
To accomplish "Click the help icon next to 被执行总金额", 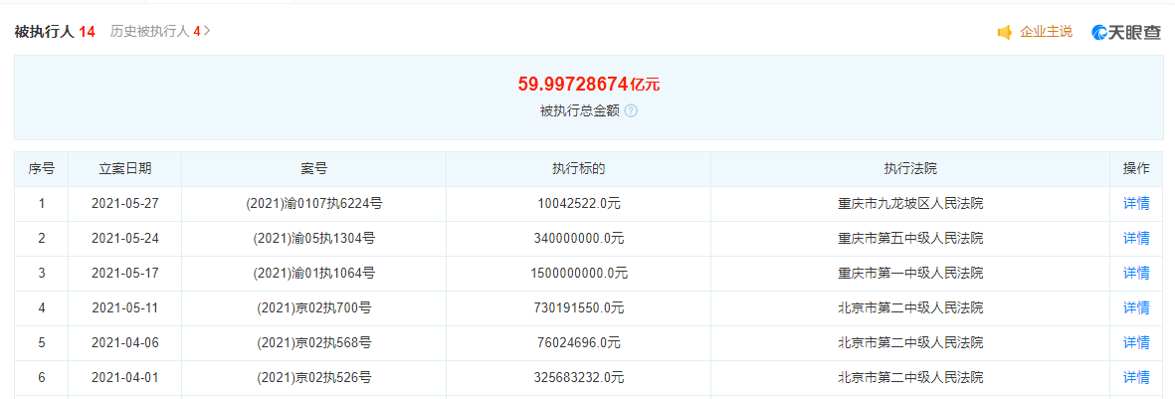I will pos(631,110).
